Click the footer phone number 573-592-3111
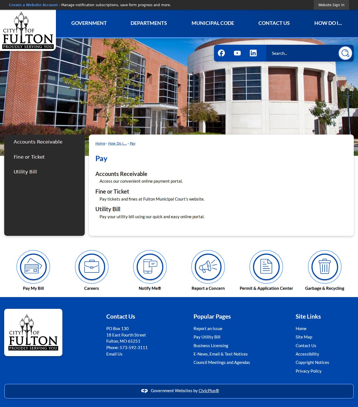358x407 pixels. point(134,348)
